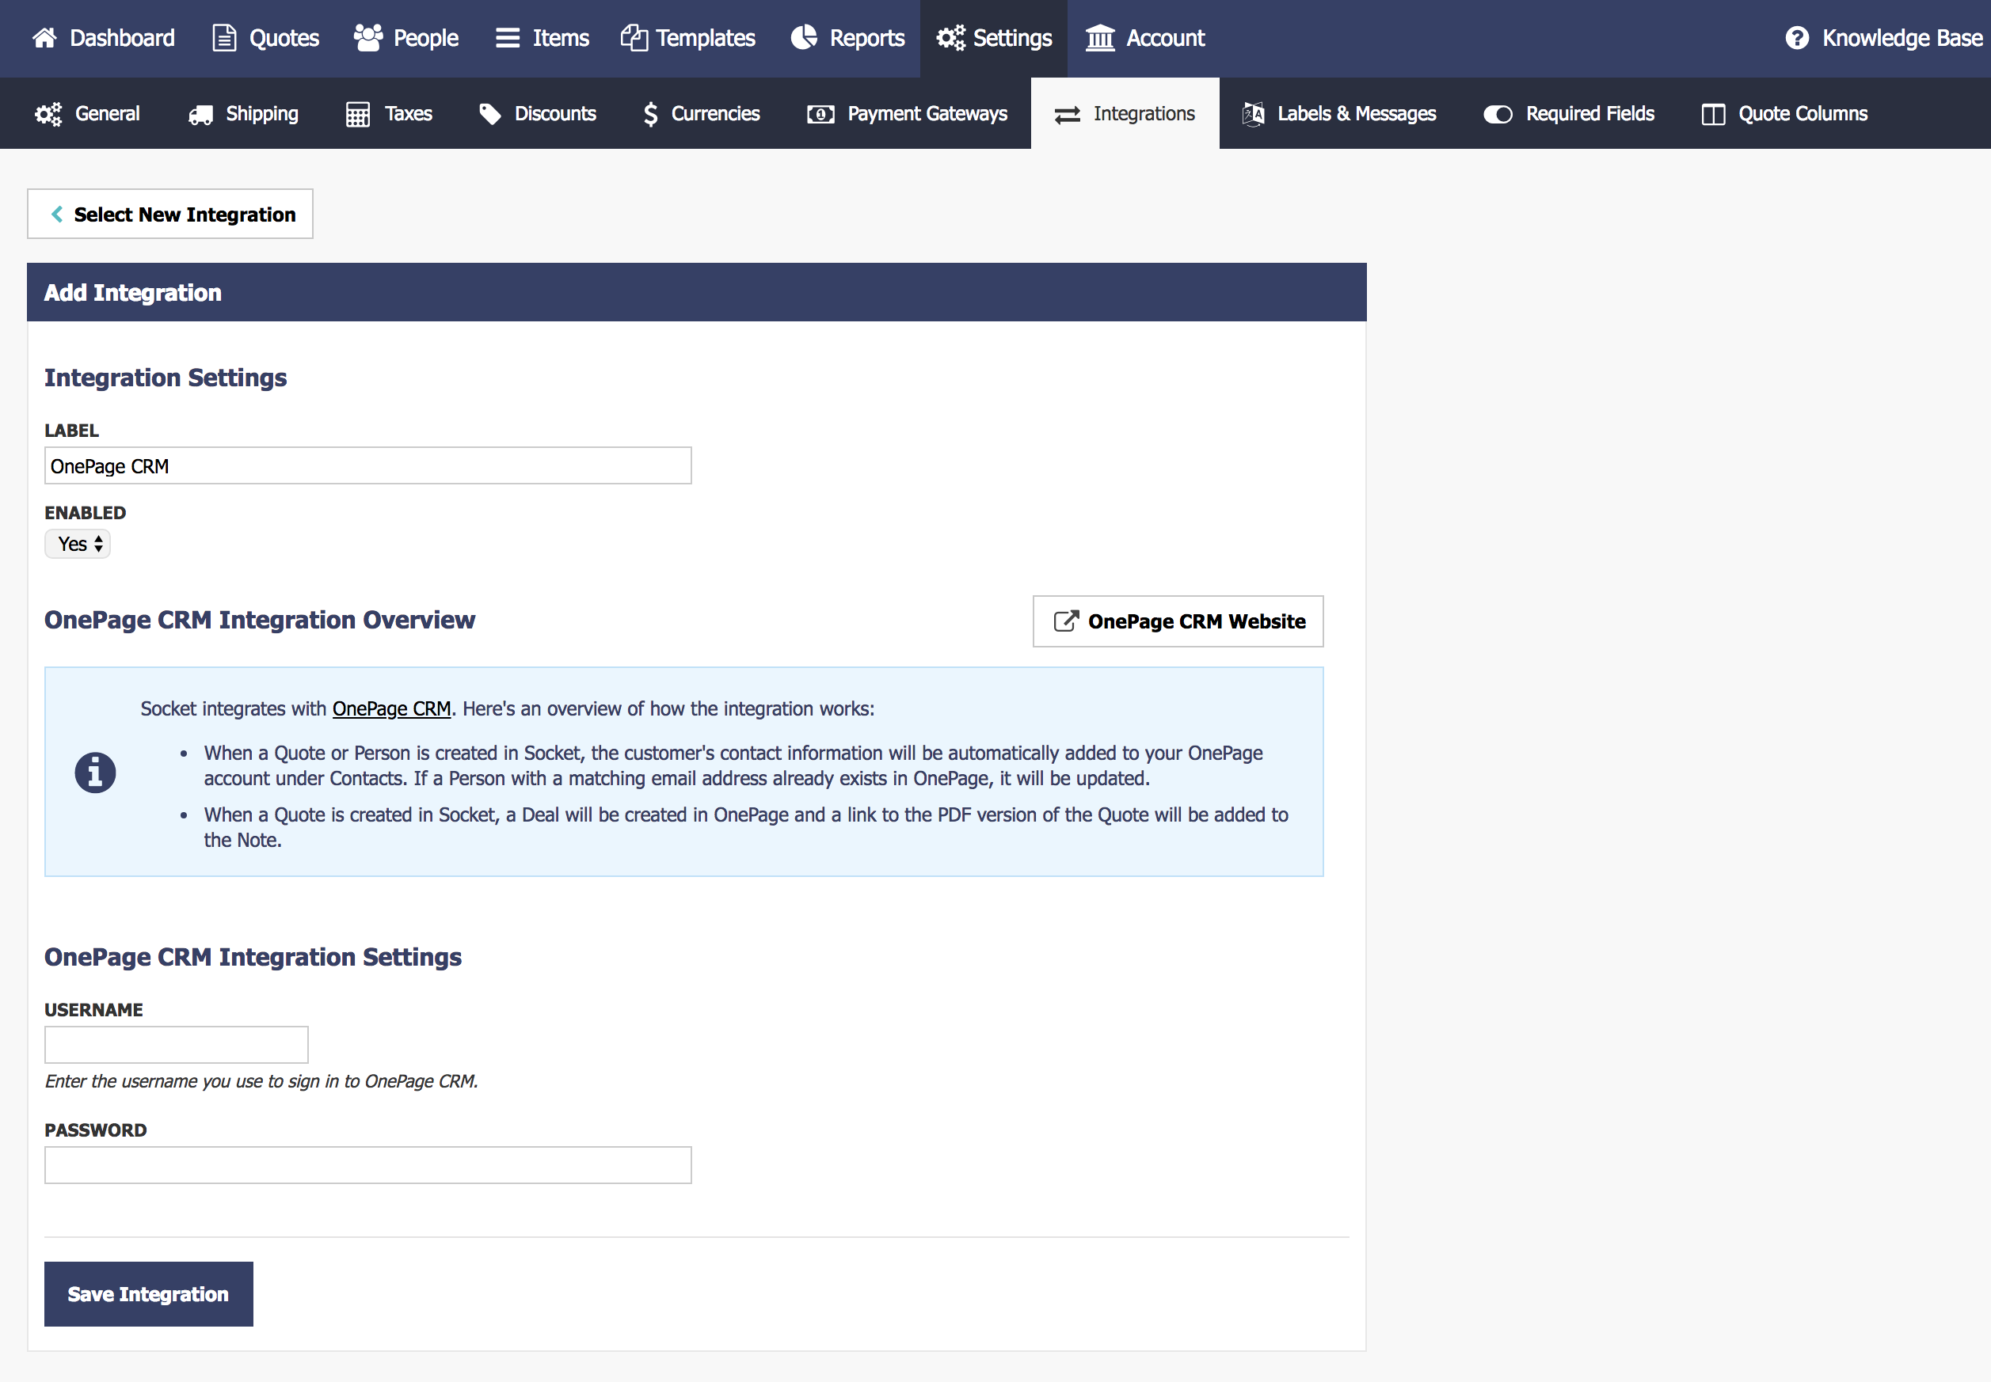This screenshot has width=1991, height=1382.
Task: Click the Reports pie chart icon
Action: pos(804,37)
